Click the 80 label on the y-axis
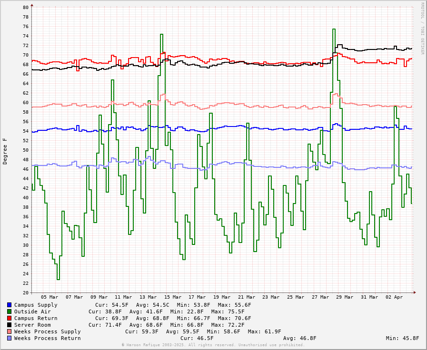 click(25, 7)
